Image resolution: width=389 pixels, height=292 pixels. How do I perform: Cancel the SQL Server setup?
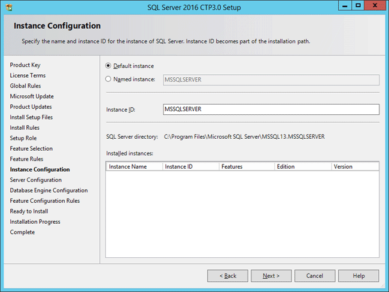point(315,276)
